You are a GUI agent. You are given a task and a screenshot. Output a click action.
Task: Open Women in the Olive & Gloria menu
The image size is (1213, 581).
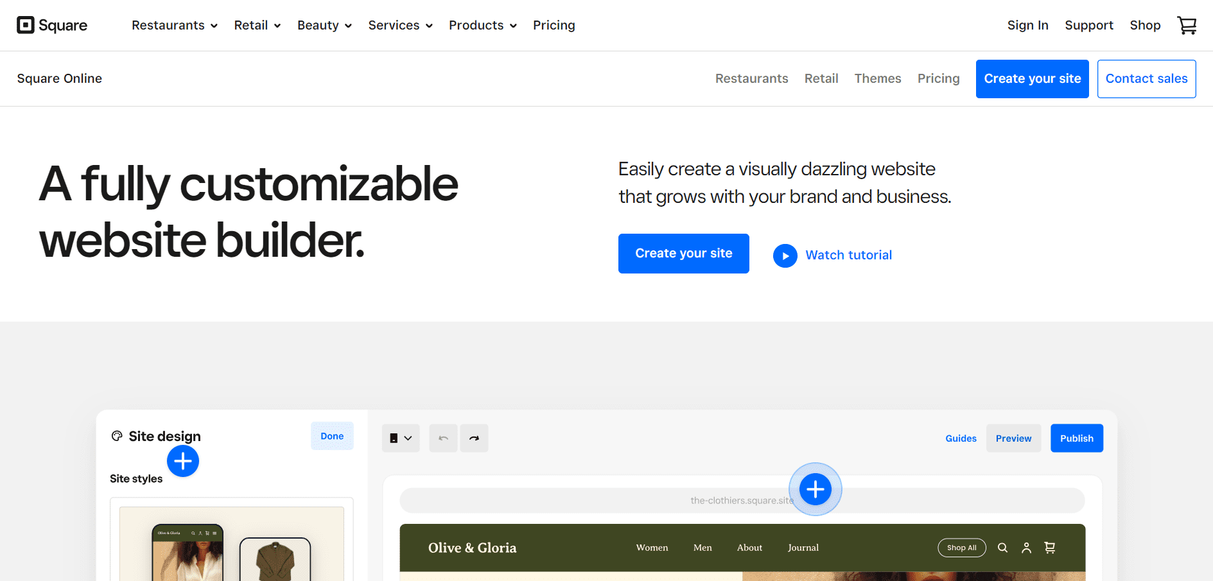[652, 548]
